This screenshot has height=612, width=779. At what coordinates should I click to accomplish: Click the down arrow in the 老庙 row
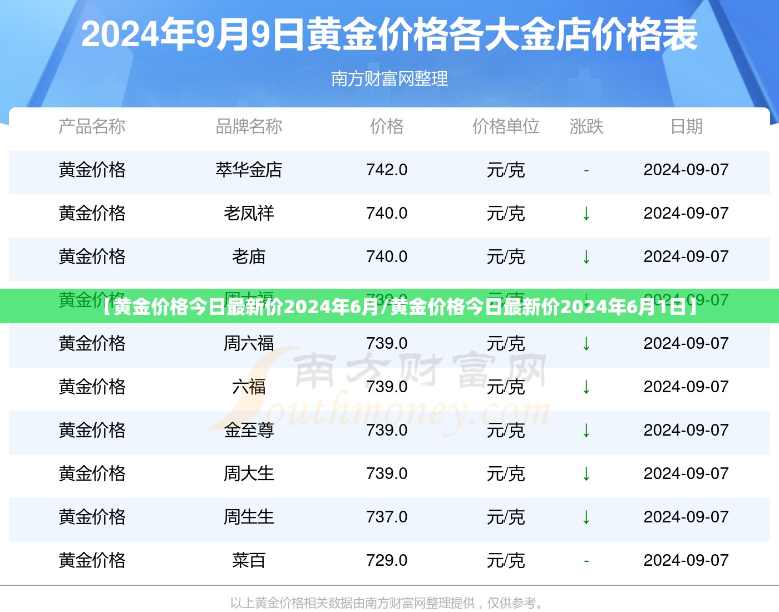tap(586, 257)
